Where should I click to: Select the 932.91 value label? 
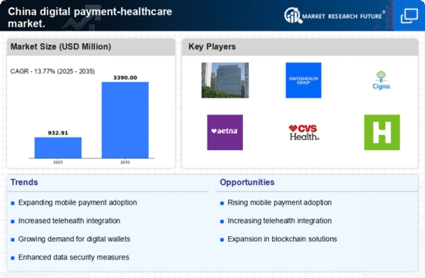[58, 133]
